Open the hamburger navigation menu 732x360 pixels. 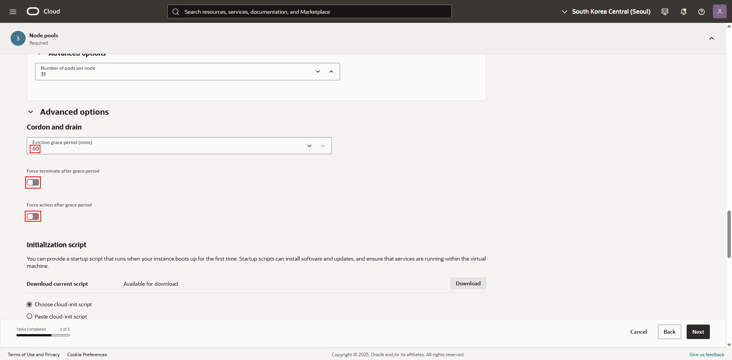[x=13, y=11]
